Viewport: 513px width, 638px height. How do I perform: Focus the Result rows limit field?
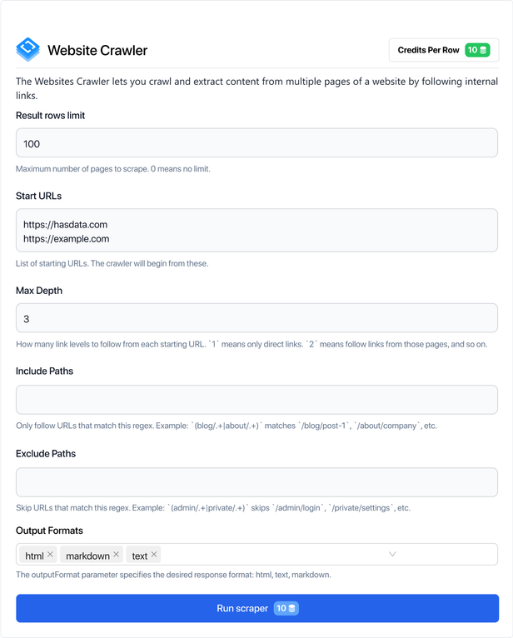(x=256, y=143)
